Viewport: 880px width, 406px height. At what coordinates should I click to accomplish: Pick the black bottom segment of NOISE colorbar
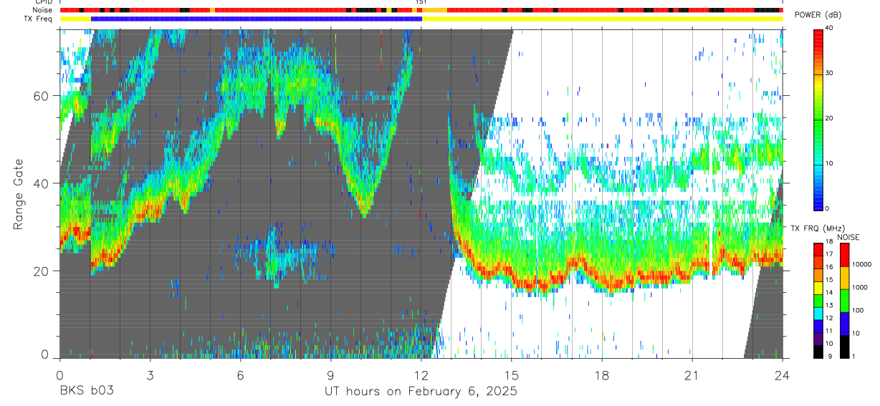pos(844,347)
